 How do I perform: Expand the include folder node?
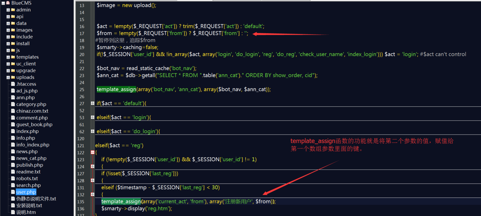(x=8, y=37)
